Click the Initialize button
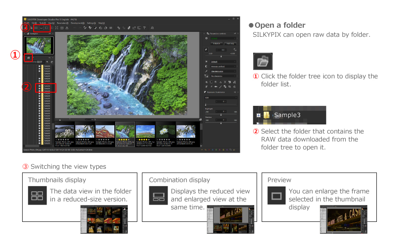This screenshot has width=399, height=248. tap(216, 43)
